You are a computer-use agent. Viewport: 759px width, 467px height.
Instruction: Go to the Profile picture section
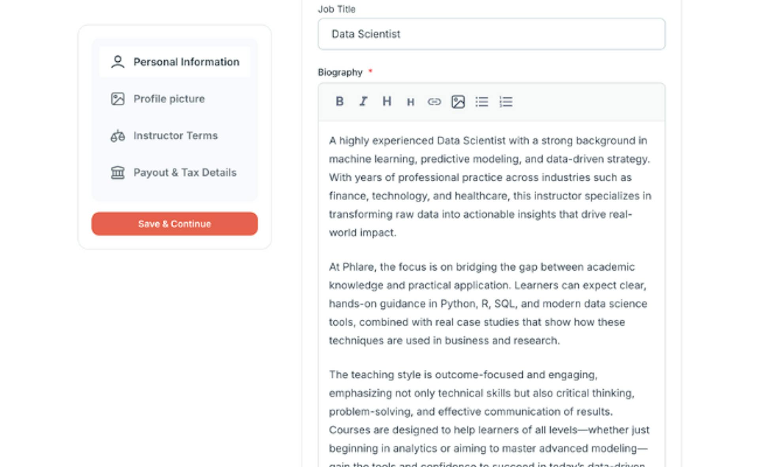click(169, 99)
